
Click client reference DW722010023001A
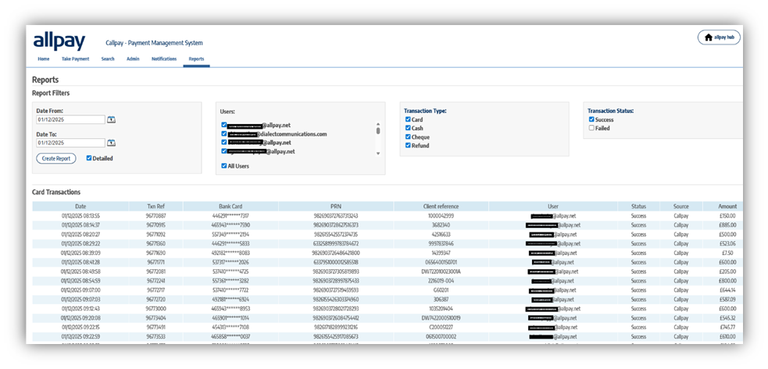pos(441,271)
